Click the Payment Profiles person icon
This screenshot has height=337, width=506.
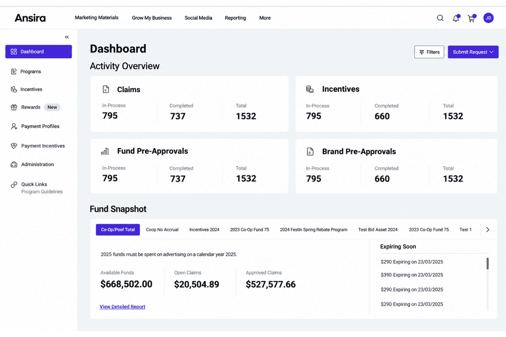14,126
